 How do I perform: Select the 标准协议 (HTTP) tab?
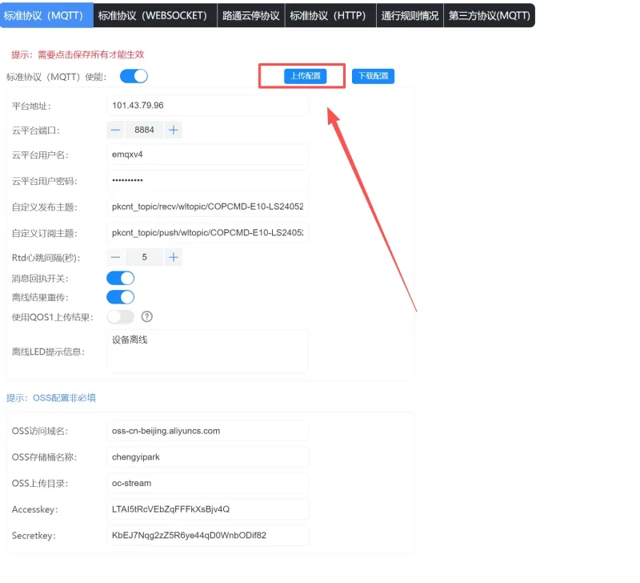pos(330,15)
